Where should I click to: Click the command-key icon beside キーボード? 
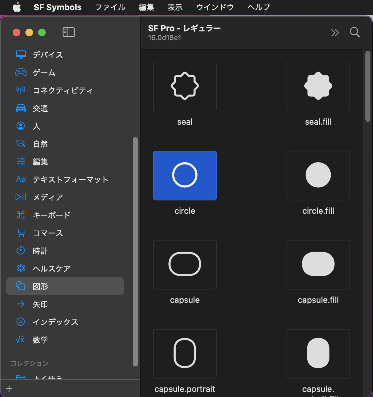[21, 215]
